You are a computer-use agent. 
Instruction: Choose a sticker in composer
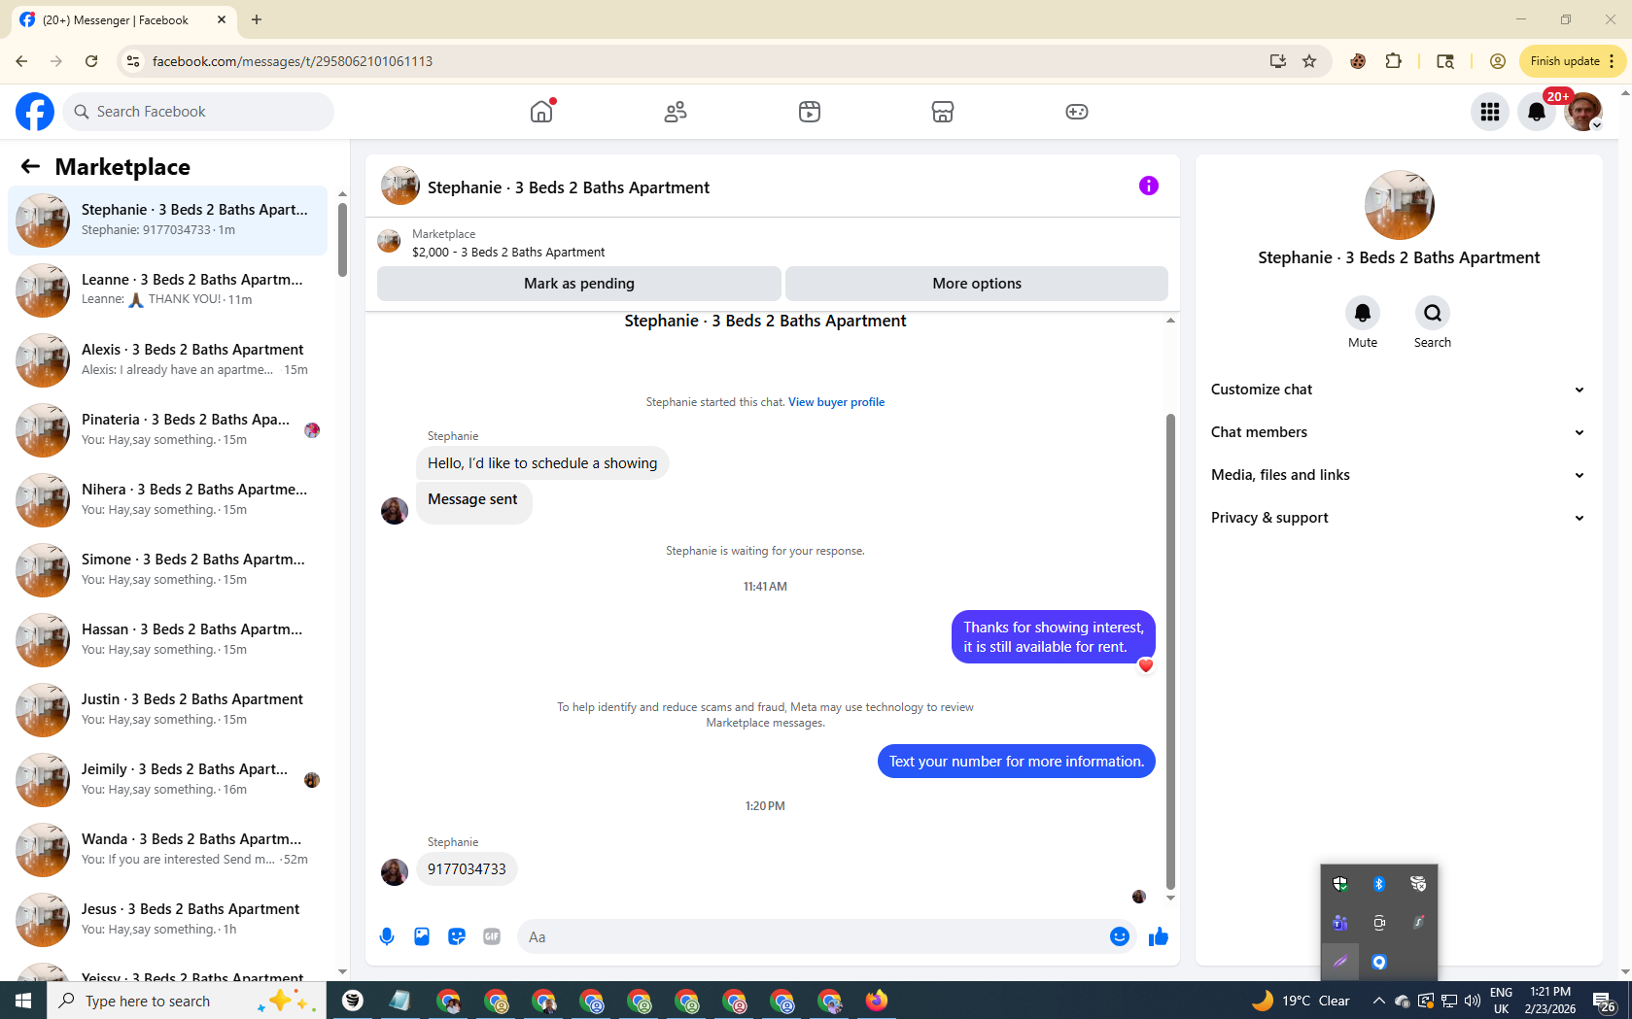tap(457, 936)
